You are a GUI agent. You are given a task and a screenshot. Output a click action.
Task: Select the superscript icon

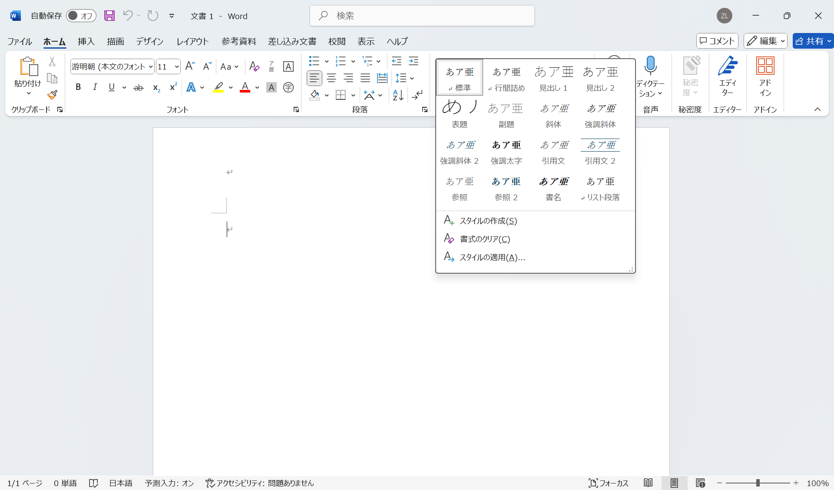point(173,87)
